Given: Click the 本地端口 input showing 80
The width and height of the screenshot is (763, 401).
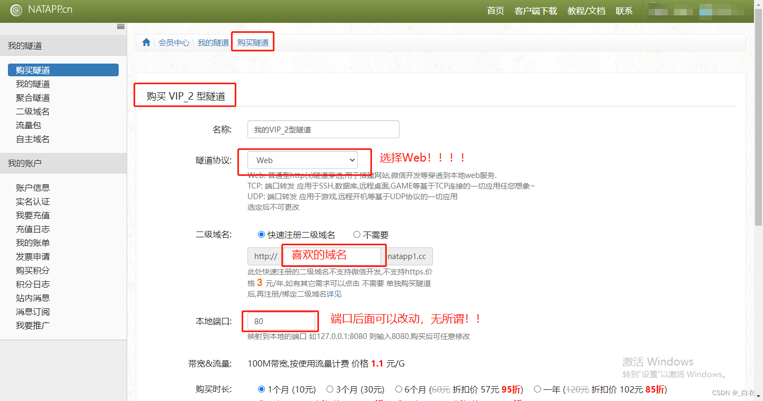Looking at the screenshot, I should [282, 322].
